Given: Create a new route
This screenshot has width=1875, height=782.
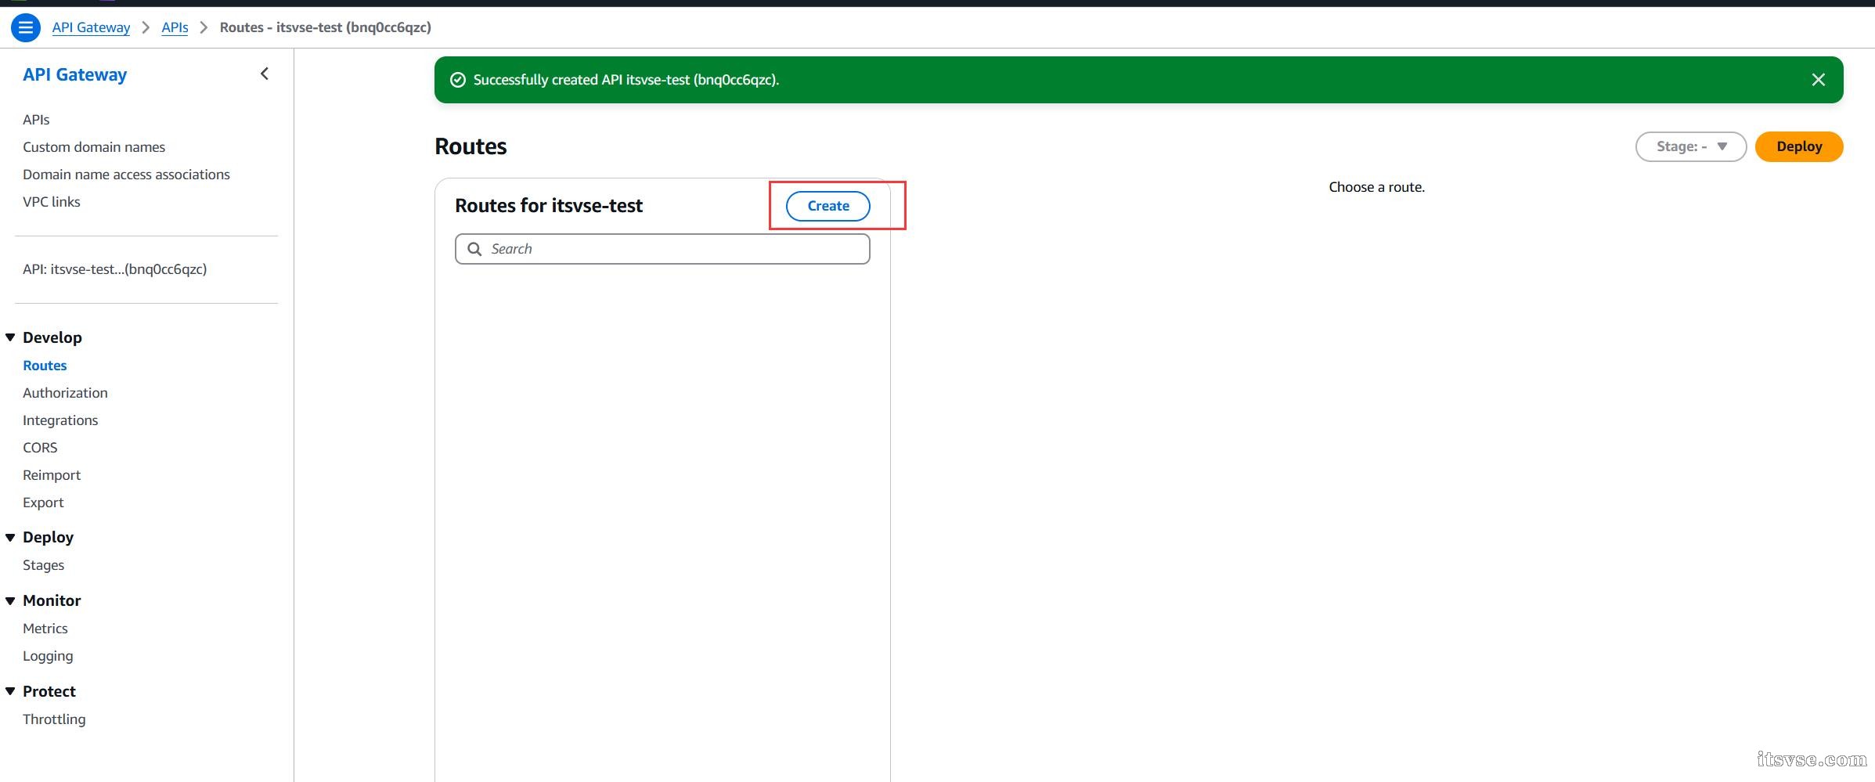Looking at the screenshot, I should [828, 206].
